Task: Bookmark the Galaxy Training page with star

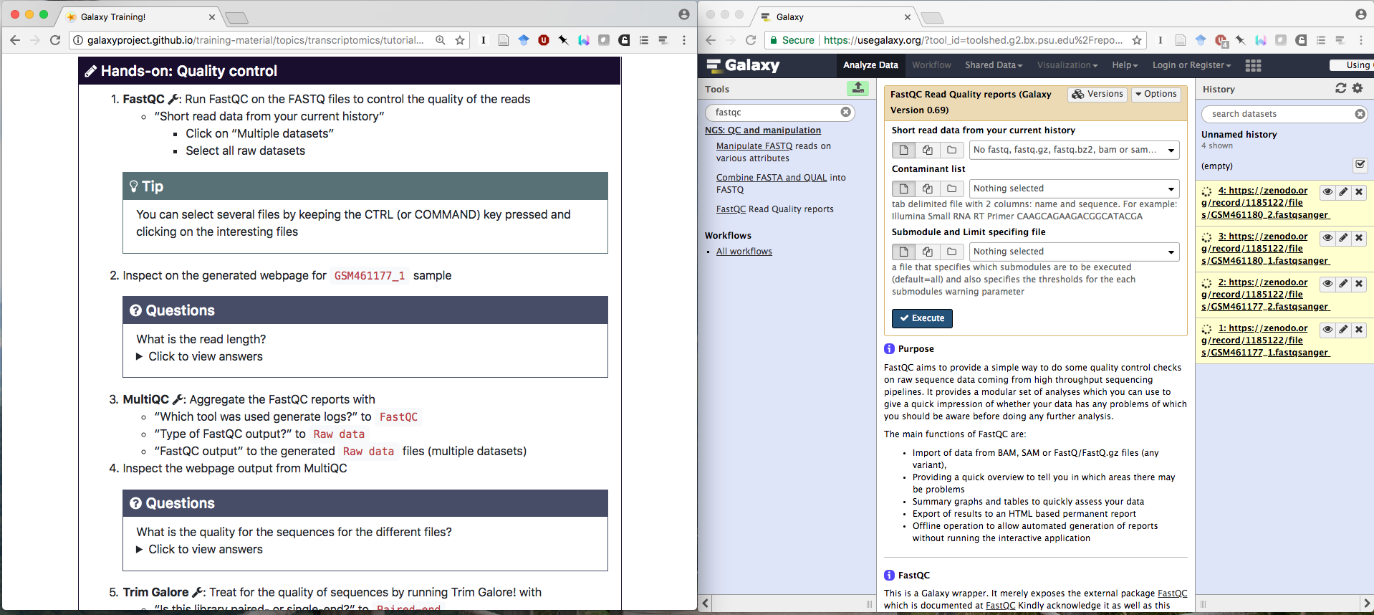Action: tap(460, 40)
